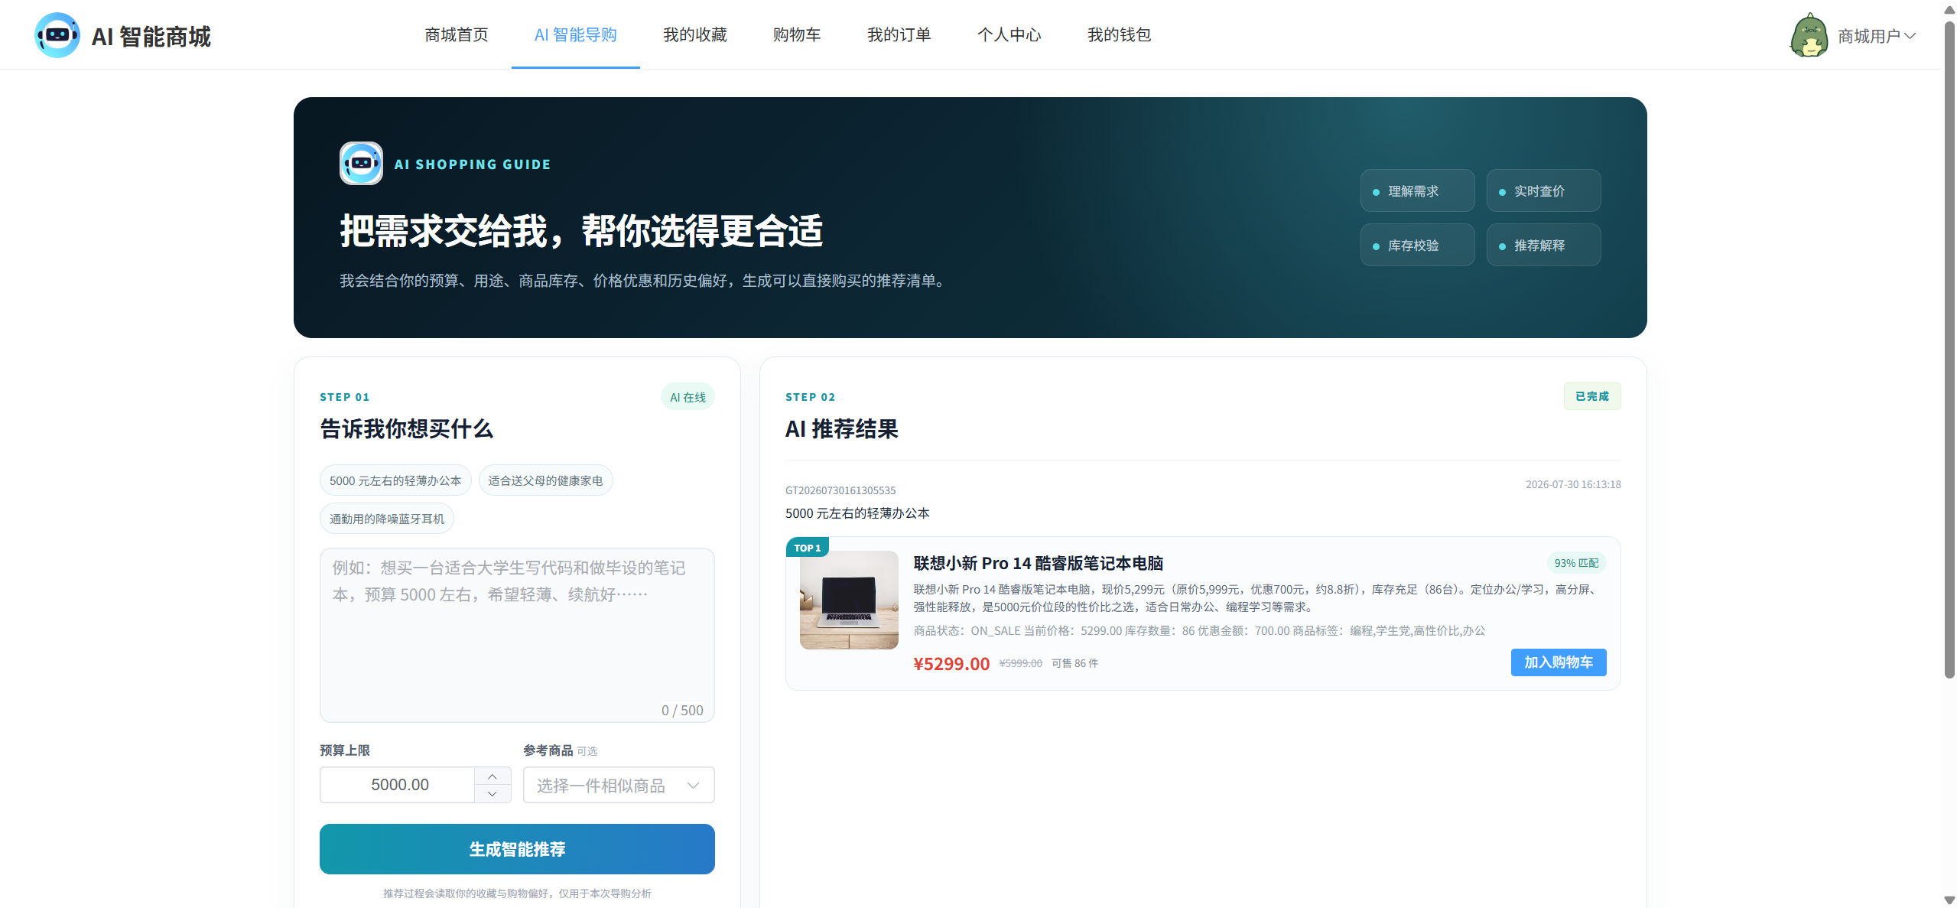Click the 93% 匹配 match badge

pos(1576,563)
